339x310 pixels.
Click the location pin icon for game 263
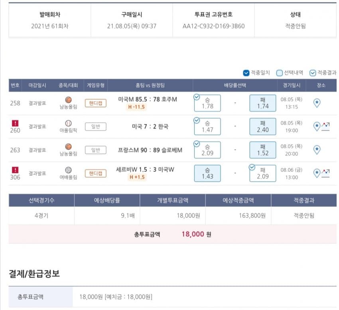(317, 150)
